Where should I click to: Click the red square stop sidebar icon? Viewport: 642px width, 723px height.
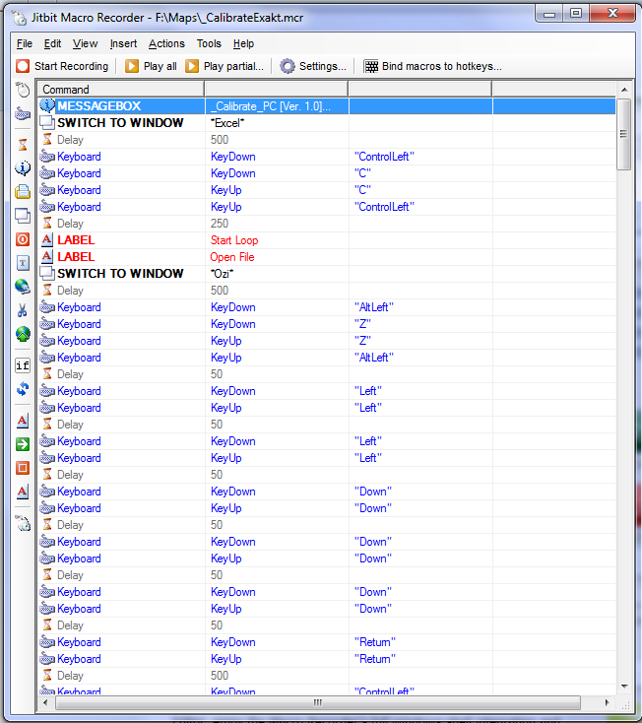pyautogui.click(x=22, y=468)
